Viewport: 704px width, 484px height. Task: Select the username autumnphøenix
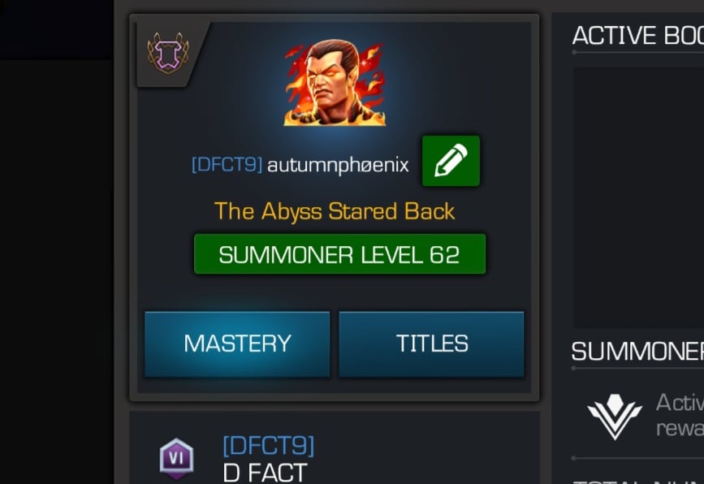[x=338, y=165]
